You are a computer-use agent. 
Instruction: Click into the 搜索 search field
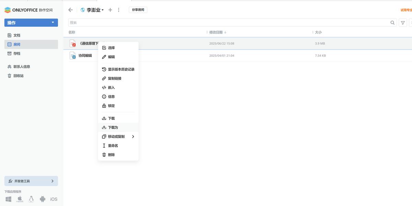point(227,23)
